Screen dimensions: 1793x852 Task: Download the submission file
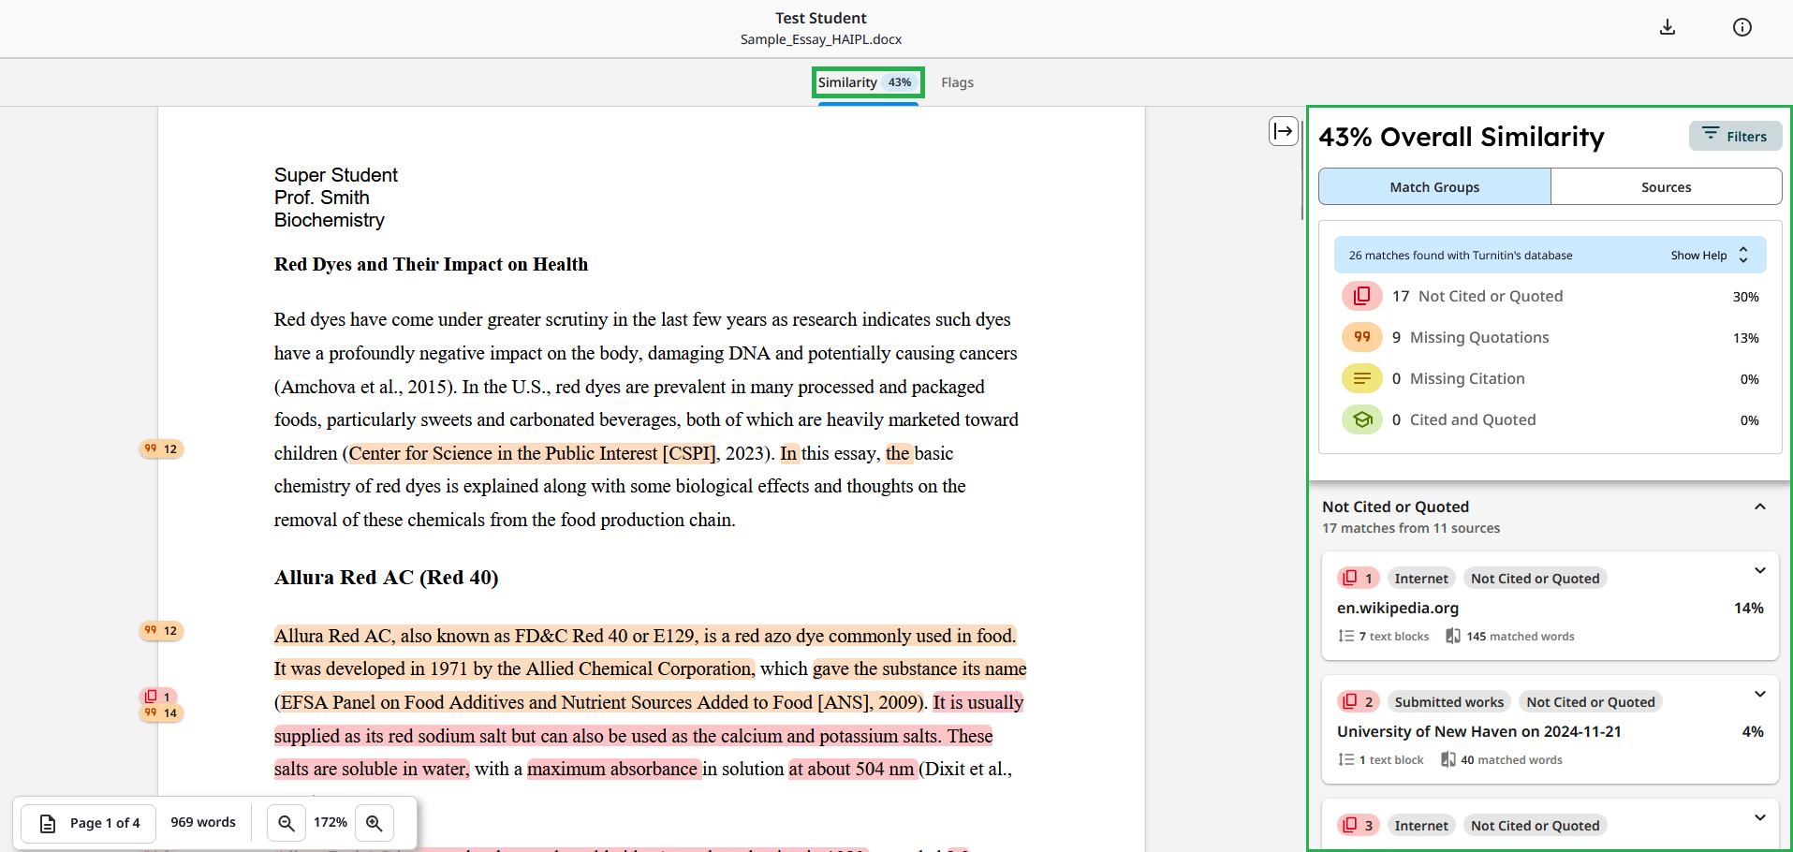pyautogui.click(x=1668, y=27)
